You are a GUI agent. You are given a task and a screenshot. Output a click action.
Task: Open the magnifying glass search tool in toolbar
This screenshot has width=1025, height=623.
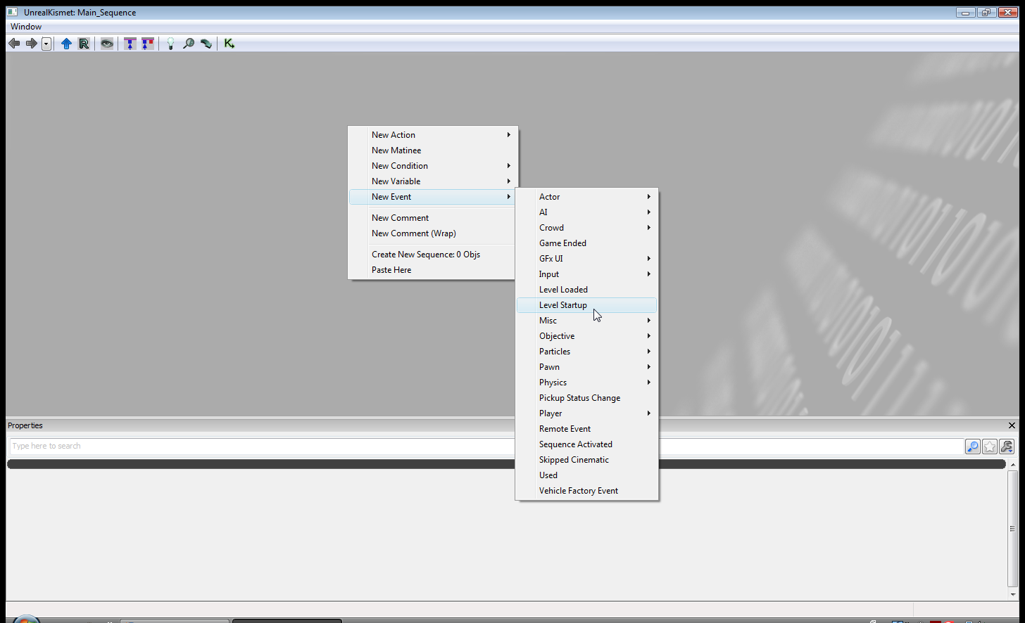click(189, 44)
